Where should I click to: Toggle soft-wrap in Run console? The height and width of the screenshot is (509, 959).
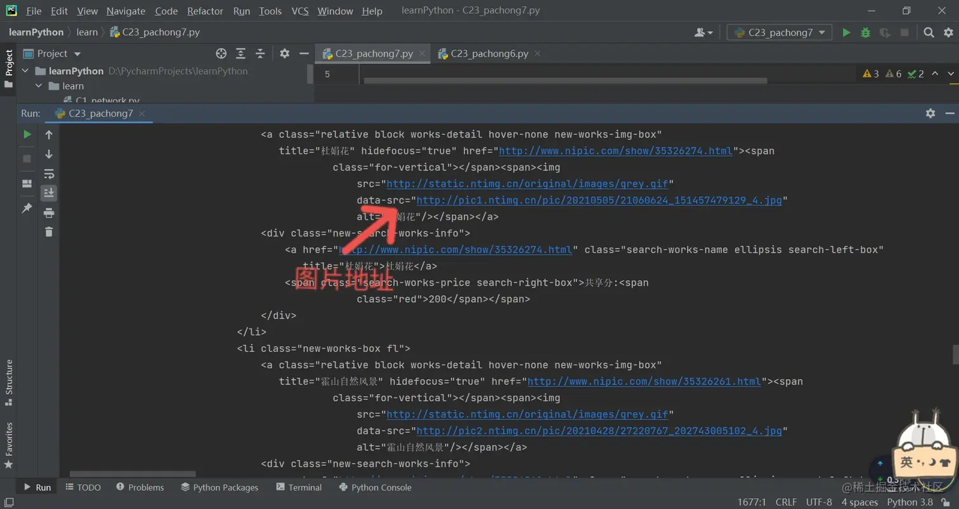[49, 174]
